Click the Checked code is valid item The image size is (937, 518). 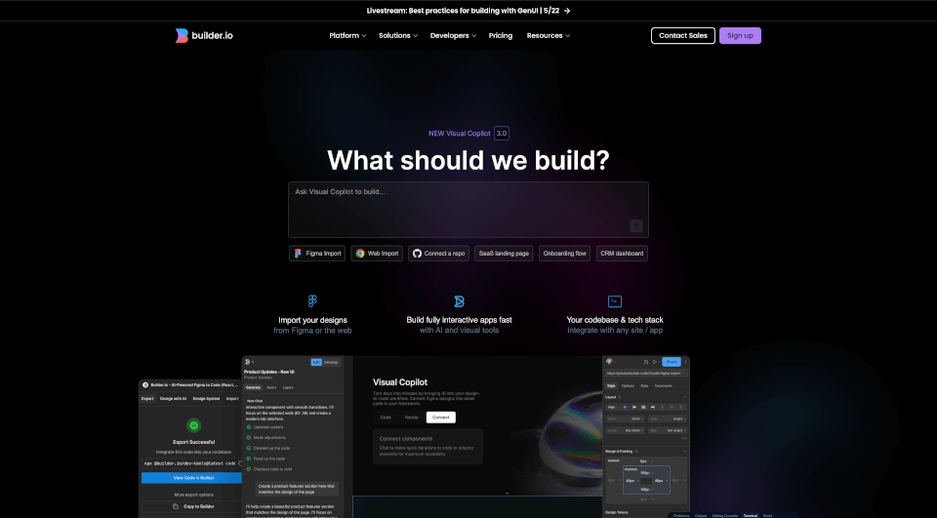click(269, 469)
